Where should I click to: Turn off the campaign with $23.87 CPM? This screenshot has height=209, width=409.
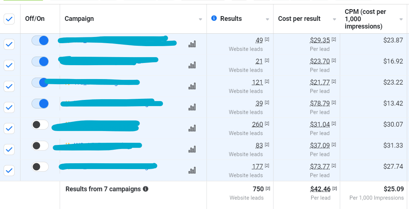[x=40, y=41]
